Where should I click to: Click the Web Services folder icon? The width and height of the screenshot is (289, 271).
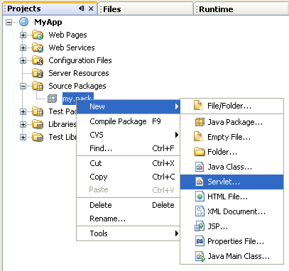38,48
